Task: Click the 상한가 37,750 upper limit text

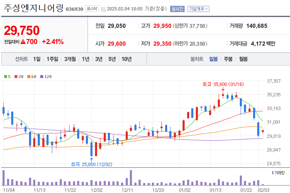Action: [x=190, y=26]
